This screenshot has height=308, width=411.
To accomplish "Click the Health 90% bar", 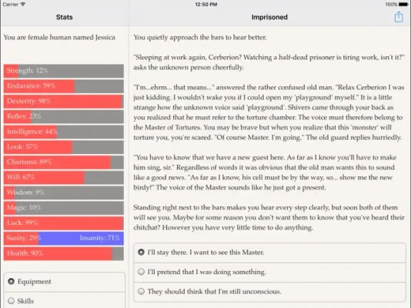I will pyautogui.click(x=64, y=253).
